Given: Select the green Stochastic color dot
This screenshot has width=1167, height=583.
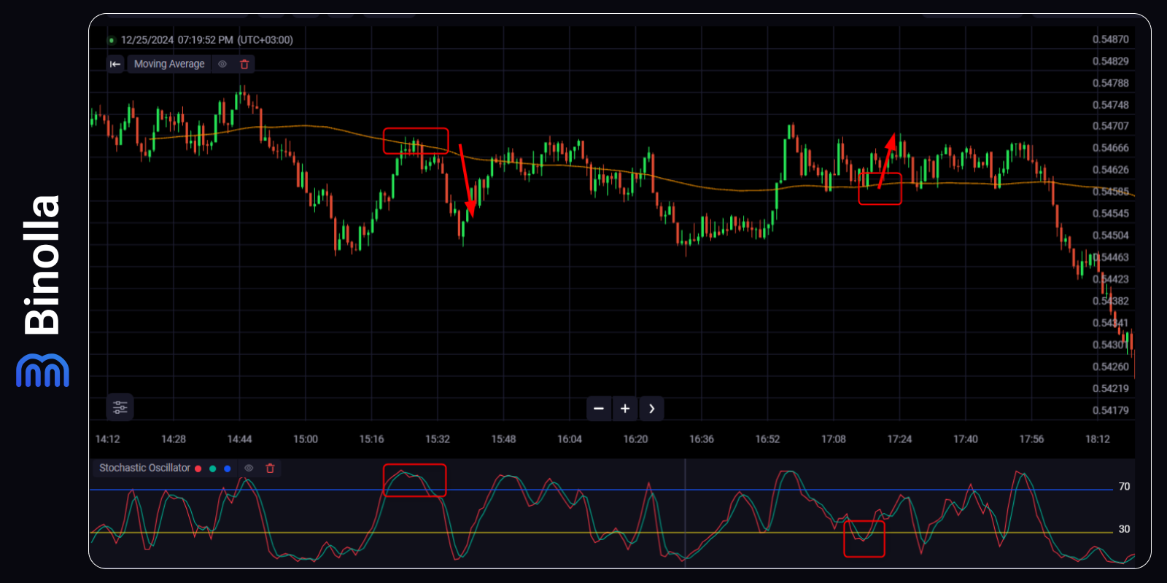Looking at the screenshot, I should [x=213, y=469].
